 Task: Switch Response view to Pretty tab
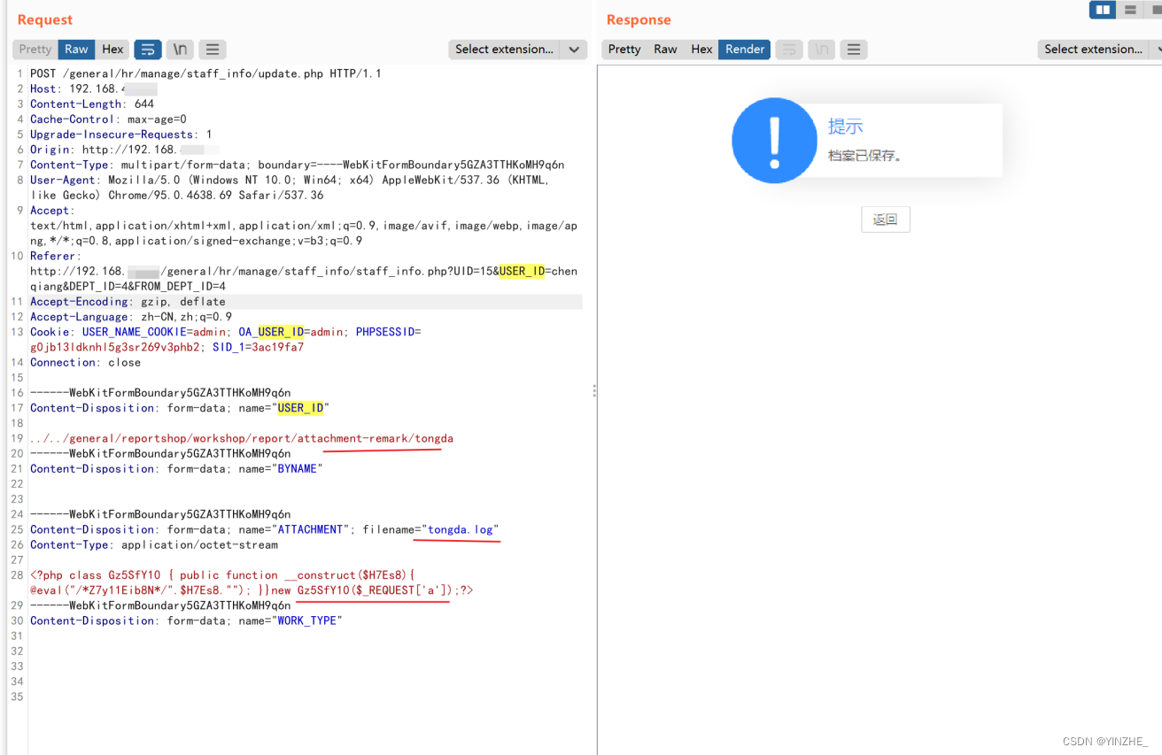point(624,50)
